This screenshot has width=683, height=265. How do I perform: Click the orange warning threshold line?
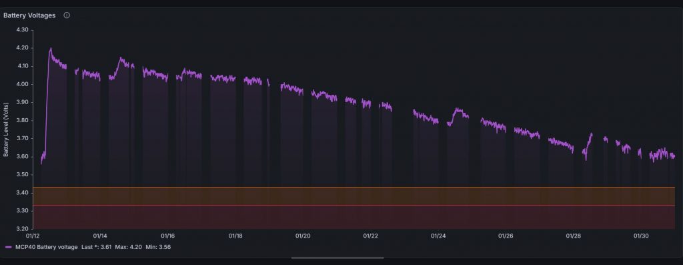point(354,188)
